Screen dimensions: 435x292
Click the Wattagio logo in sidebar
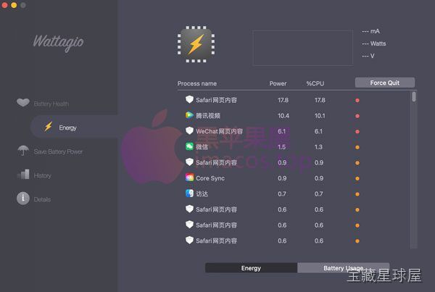(58, 43)
